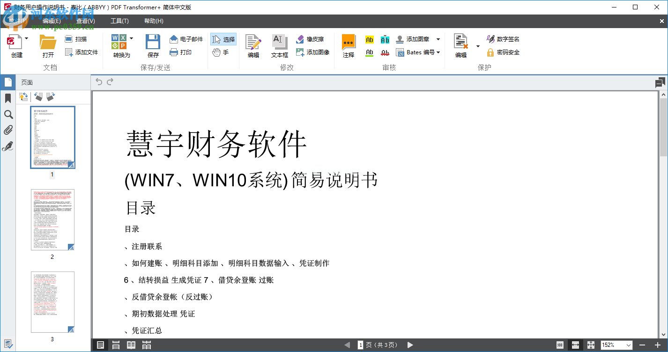
Task: Open the 文本框 text box tool
Action: [279, 45]
